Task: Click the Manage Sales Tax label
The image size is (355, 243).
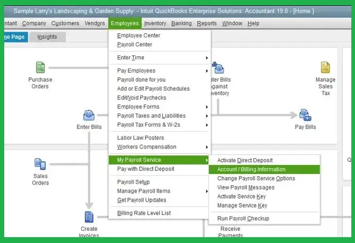Action: (x=326, y=86)
